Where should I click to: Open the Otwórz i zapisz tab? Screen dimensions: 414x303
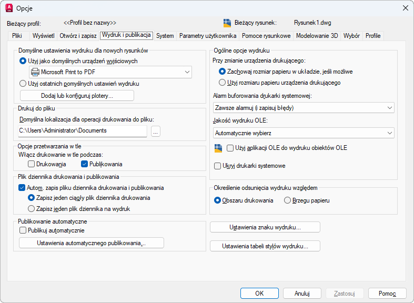coord(78,36)
